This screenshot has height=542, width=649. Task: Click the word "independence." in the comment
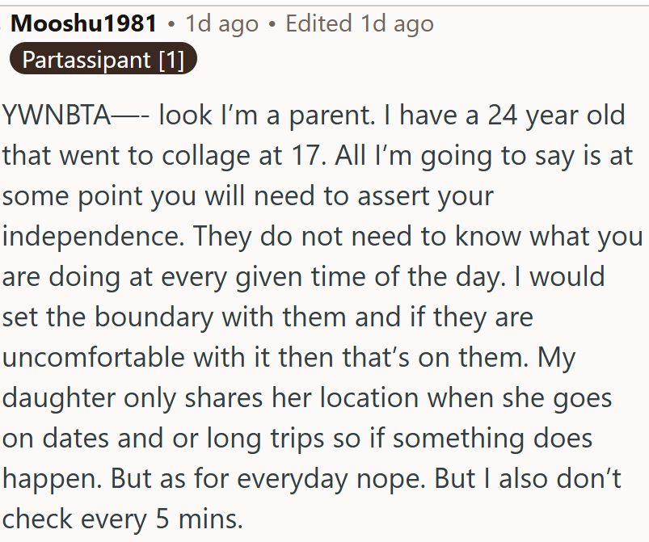pyautogui.click(x=93, y=236)
